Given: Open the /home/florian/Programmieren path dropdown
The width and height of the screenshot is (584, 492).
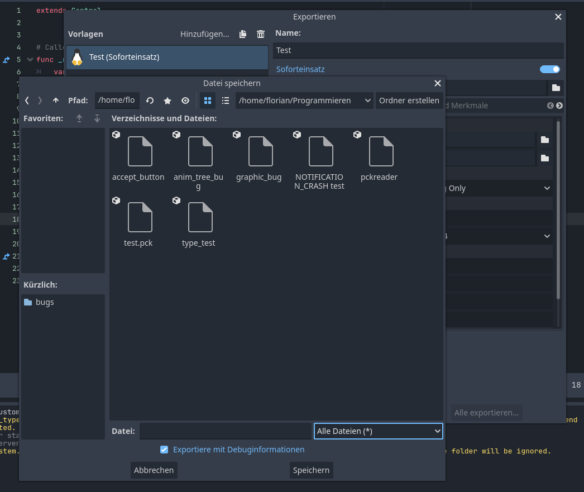Looking at the screenshot, I should click(304, 101).
